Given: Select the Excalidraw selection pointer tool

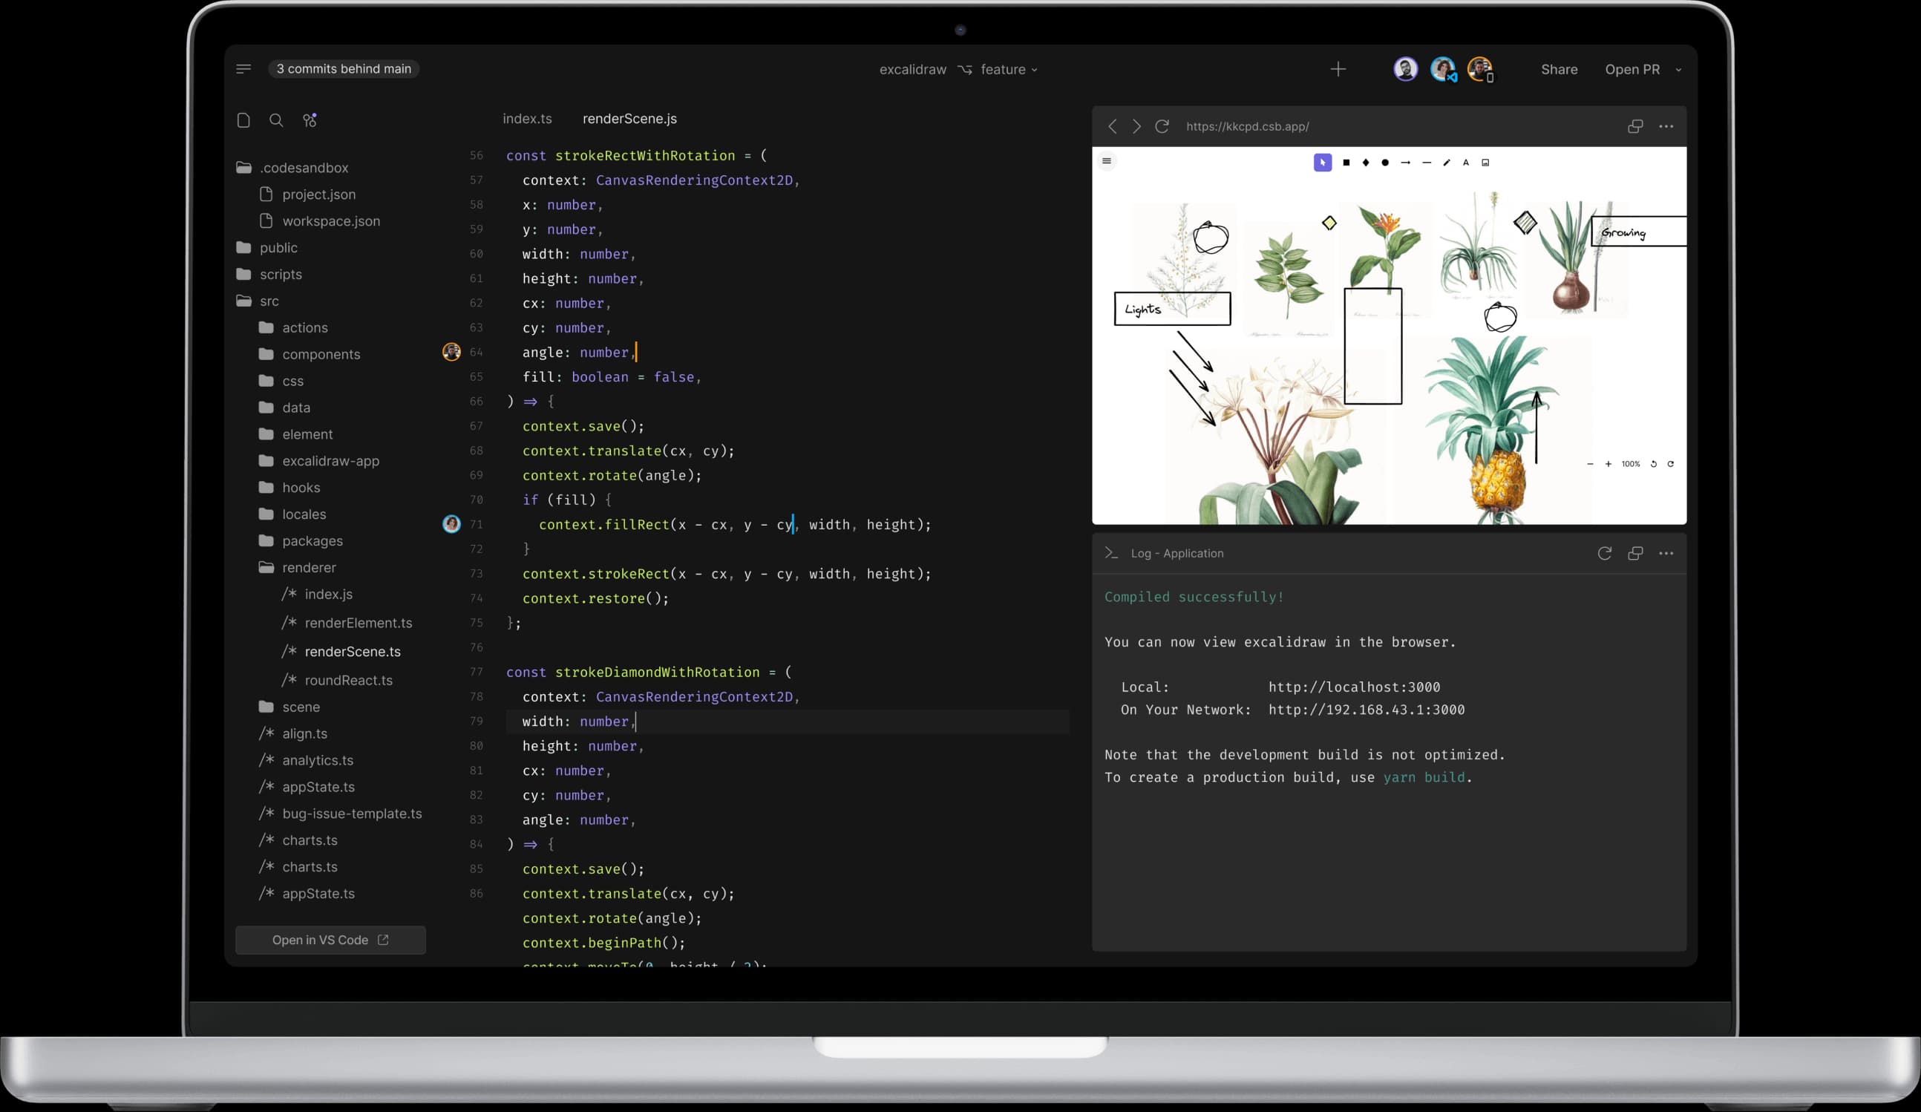Looking at the screenshot, I should click(x=1323, y=163).
